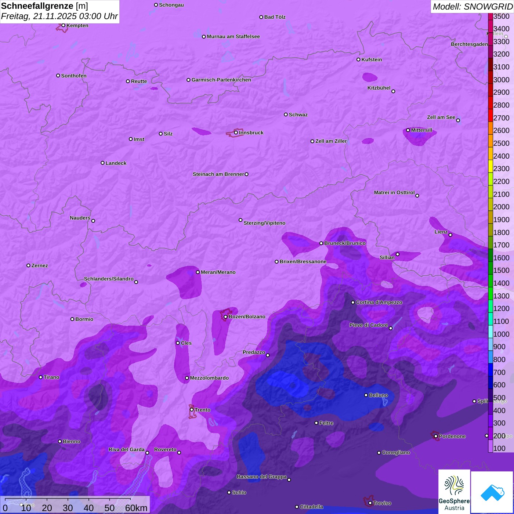
Task: Click the Bozen/Bolzano city marker
Action: 226,317
